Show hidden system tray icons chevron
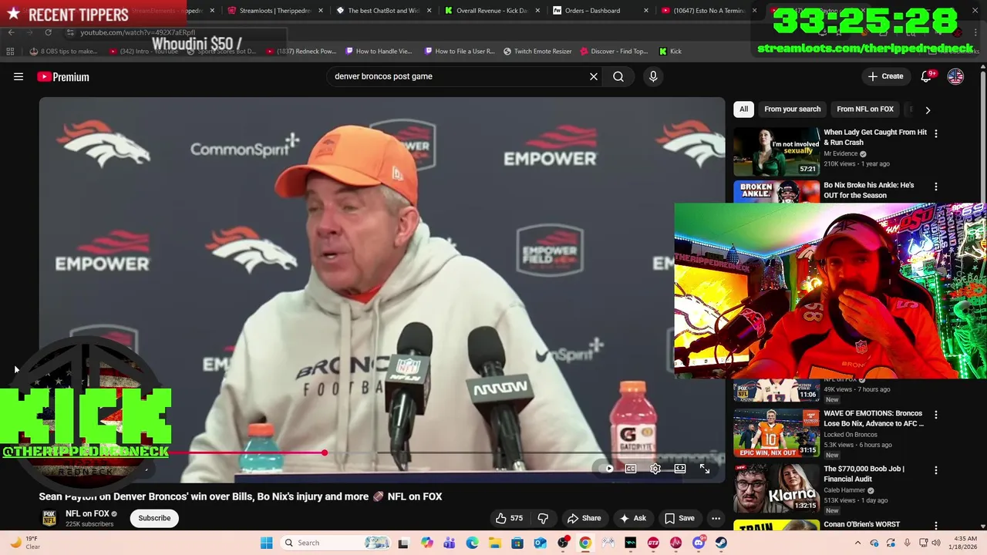 coord(857,543)
